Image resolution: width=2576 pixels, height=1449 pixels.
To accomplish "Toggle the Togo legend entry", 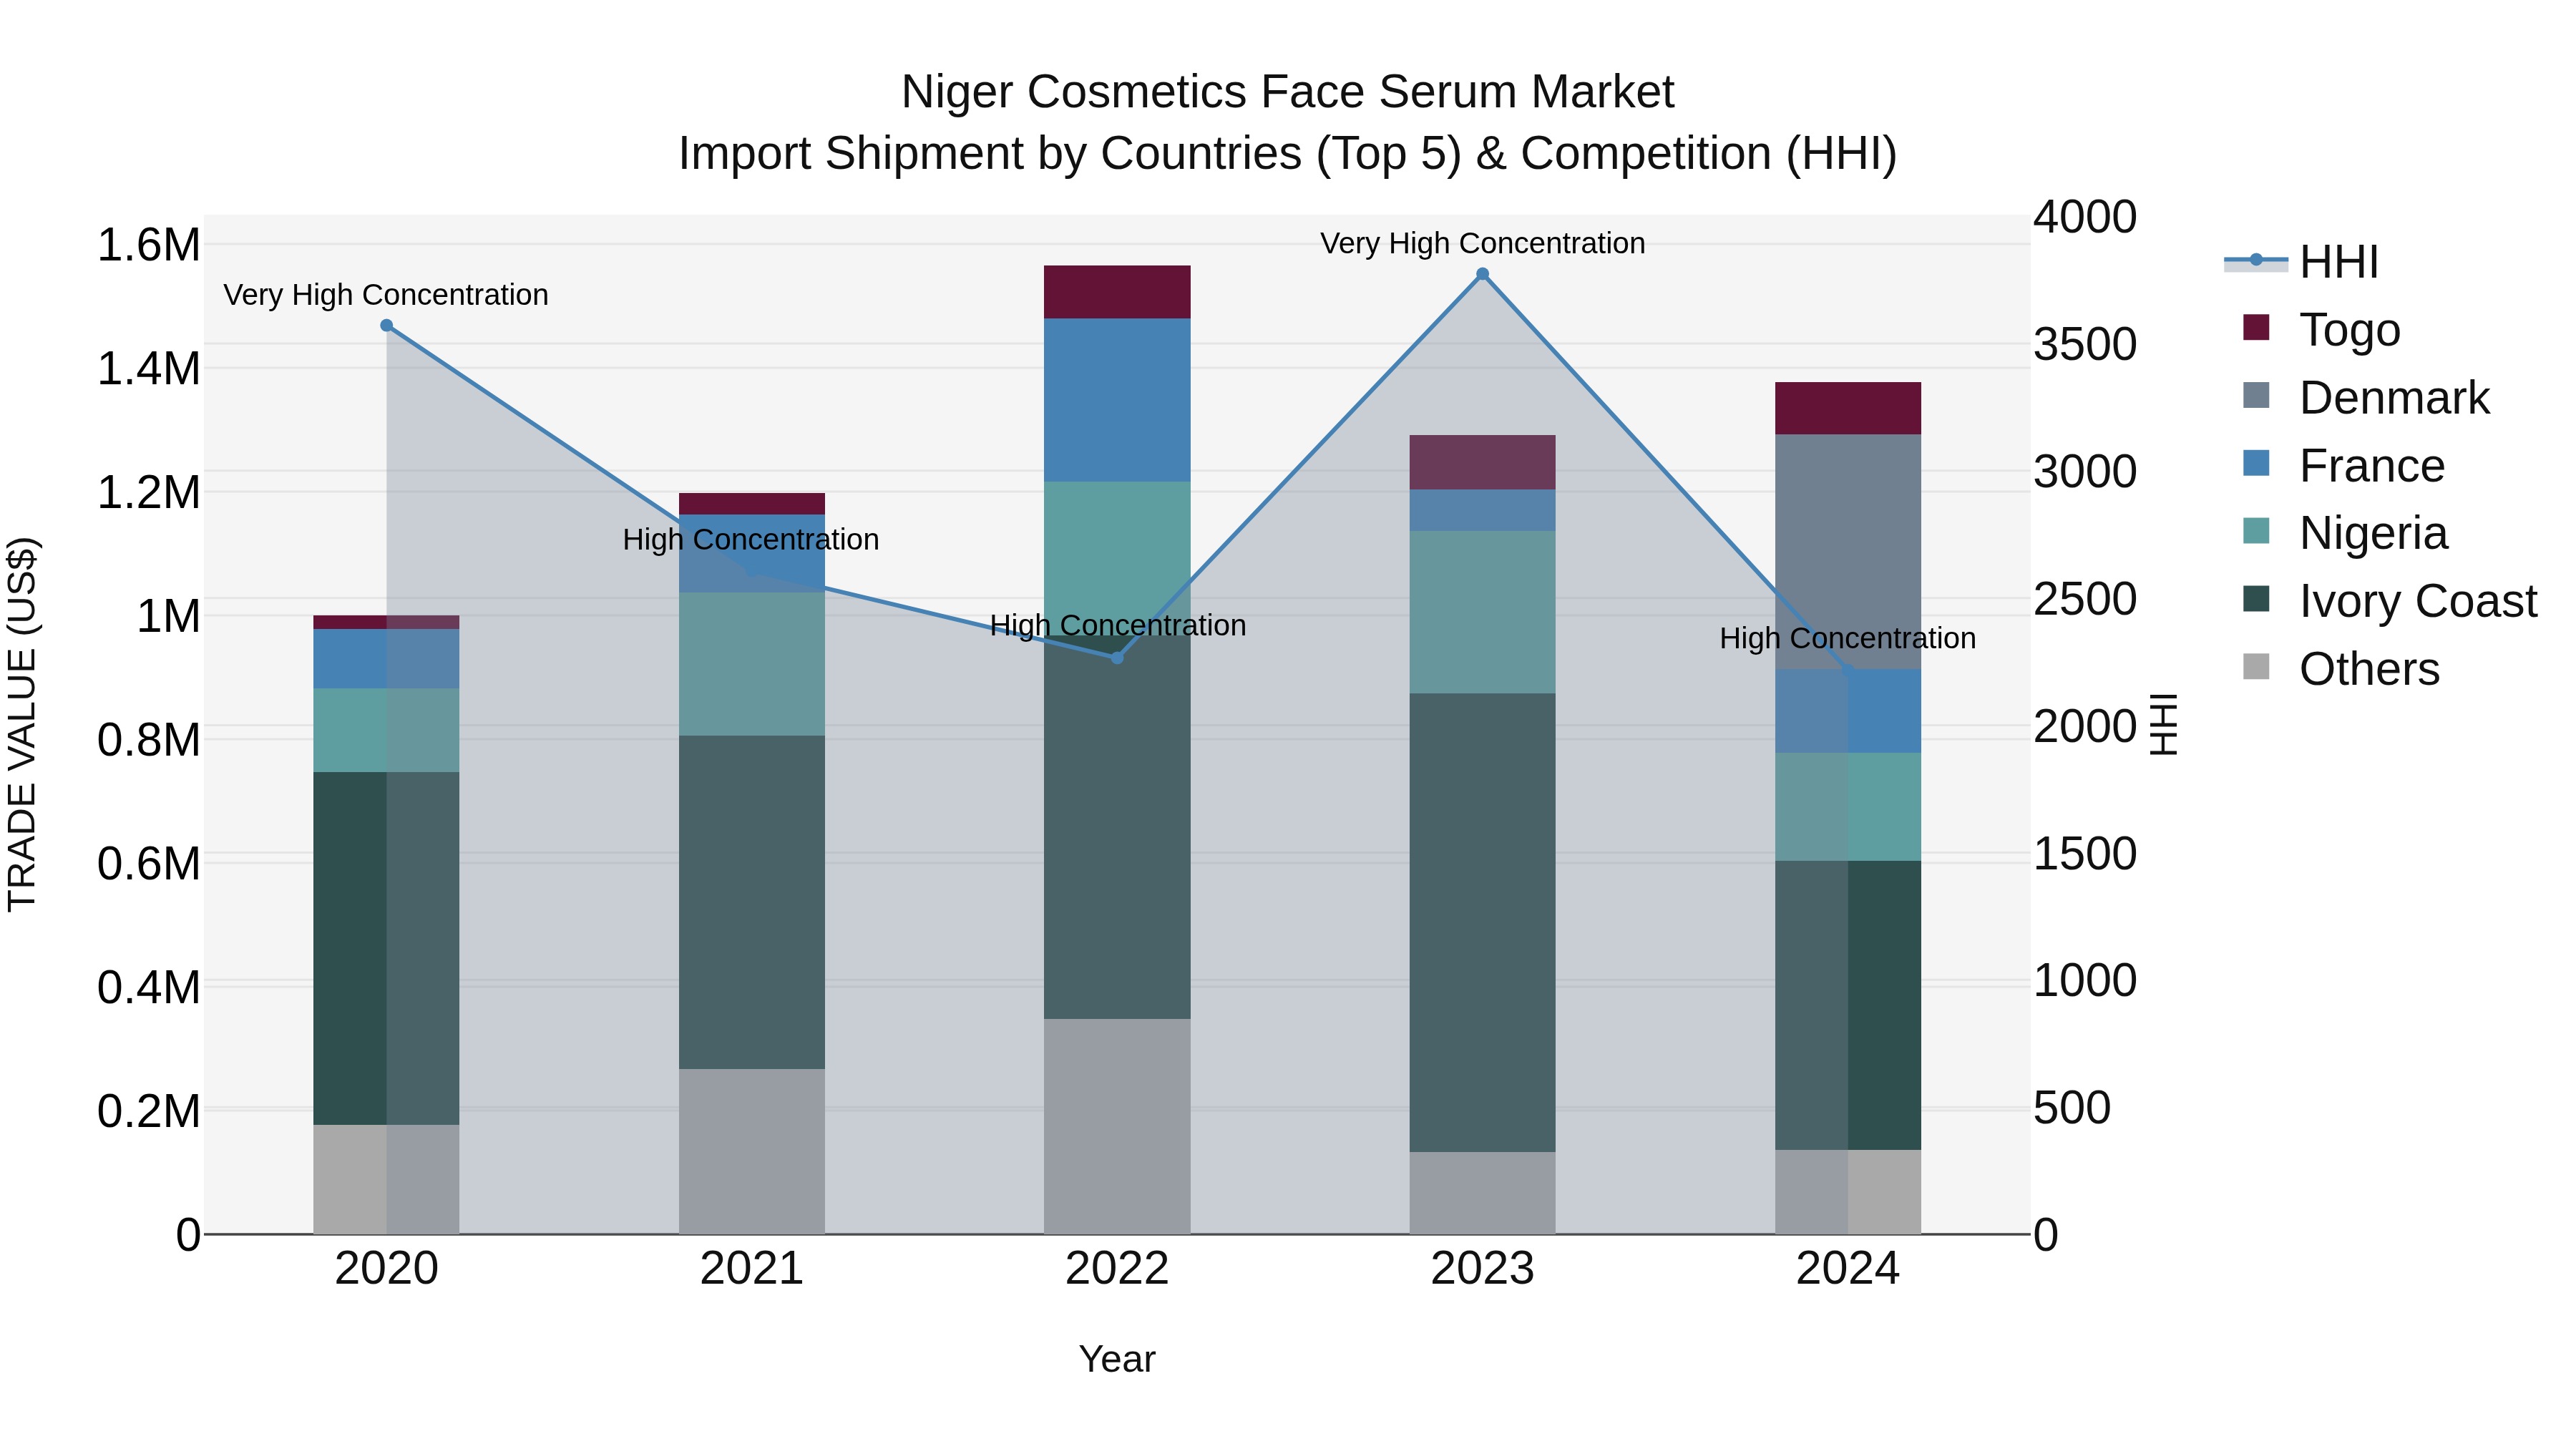I will click(x=2321, y=329).
